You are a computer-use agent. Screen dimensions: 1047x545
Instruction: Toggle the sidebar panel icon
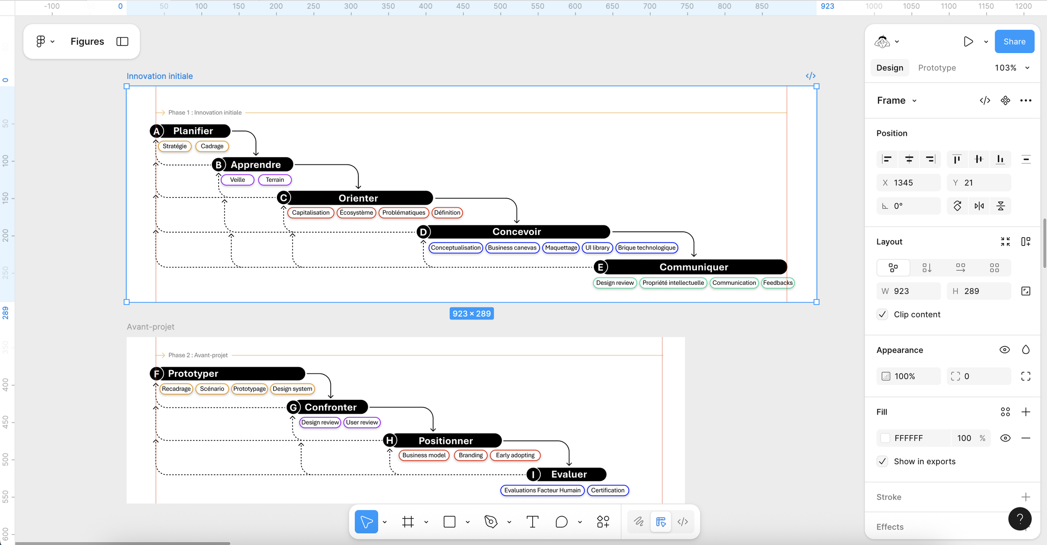(x=122, y=41)
